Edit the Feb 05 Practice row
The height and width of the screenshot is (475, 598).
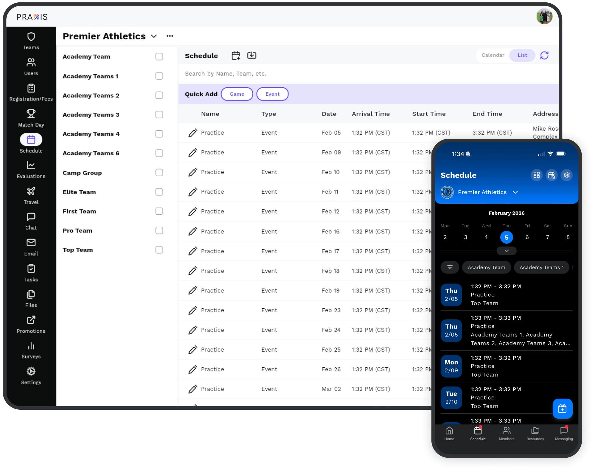(193, 133)
